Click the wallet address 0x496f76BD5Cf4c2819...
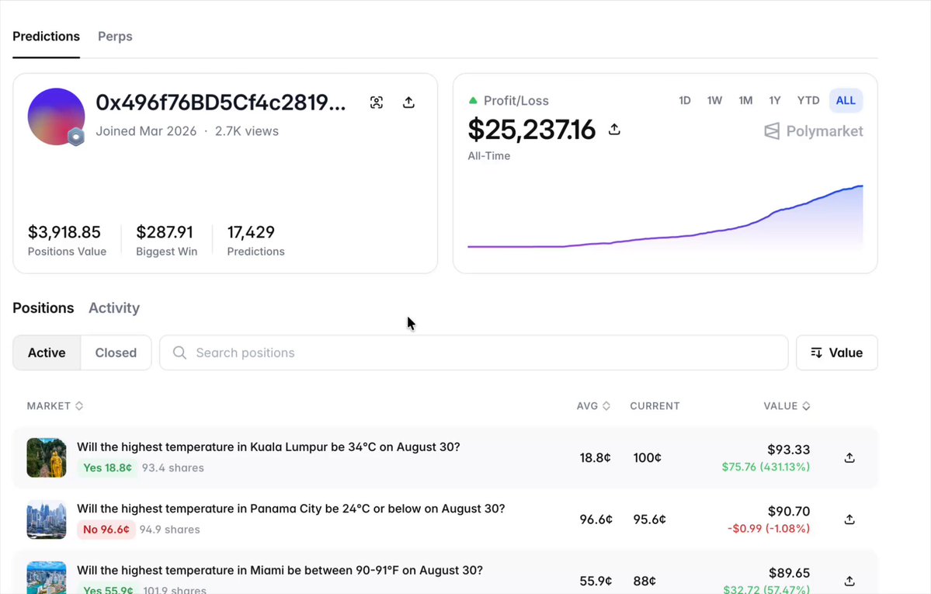The height and width of the screenshot is (594, 931). coord(221,102)
